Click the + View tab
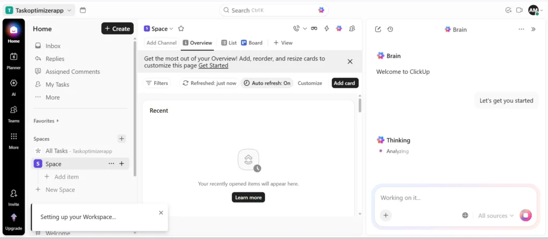The height and width of the screenshot is (239, 548). (283, 43)
